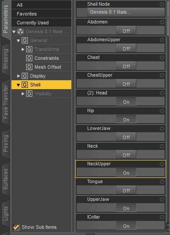Open settings gear for LowerJaw property
Viewport: 170px width, 235px height.
click(x=162, y=129)
